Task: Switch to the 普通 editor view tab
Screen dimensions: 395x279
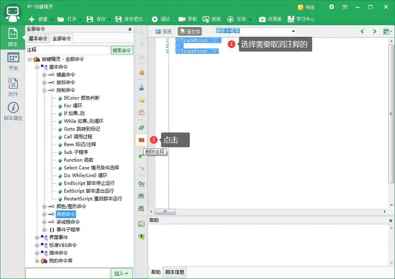Action: pyautogui.click(x=163, y=31)
